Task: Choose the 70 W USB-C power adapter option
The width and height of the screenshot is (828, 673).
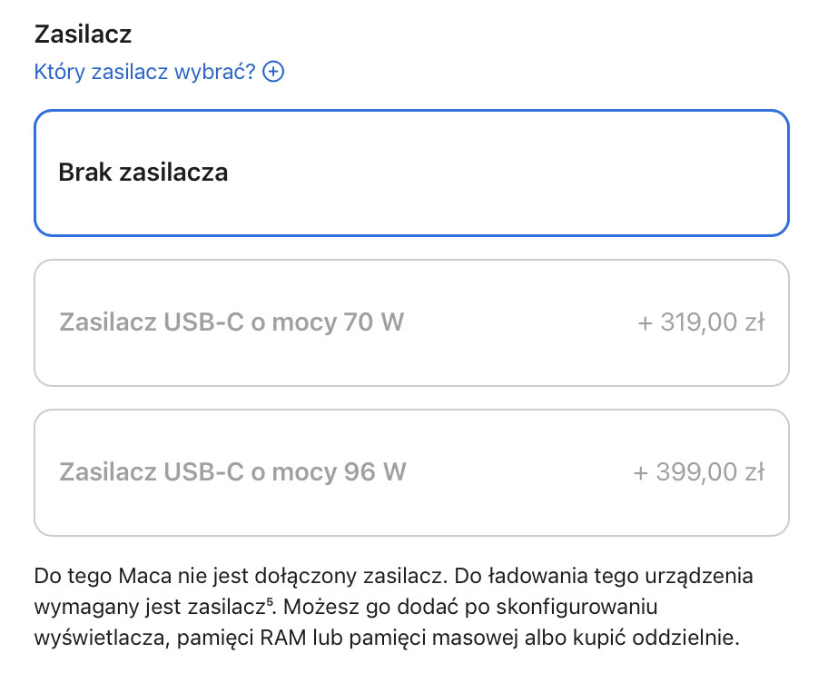Action: (410, 322)
